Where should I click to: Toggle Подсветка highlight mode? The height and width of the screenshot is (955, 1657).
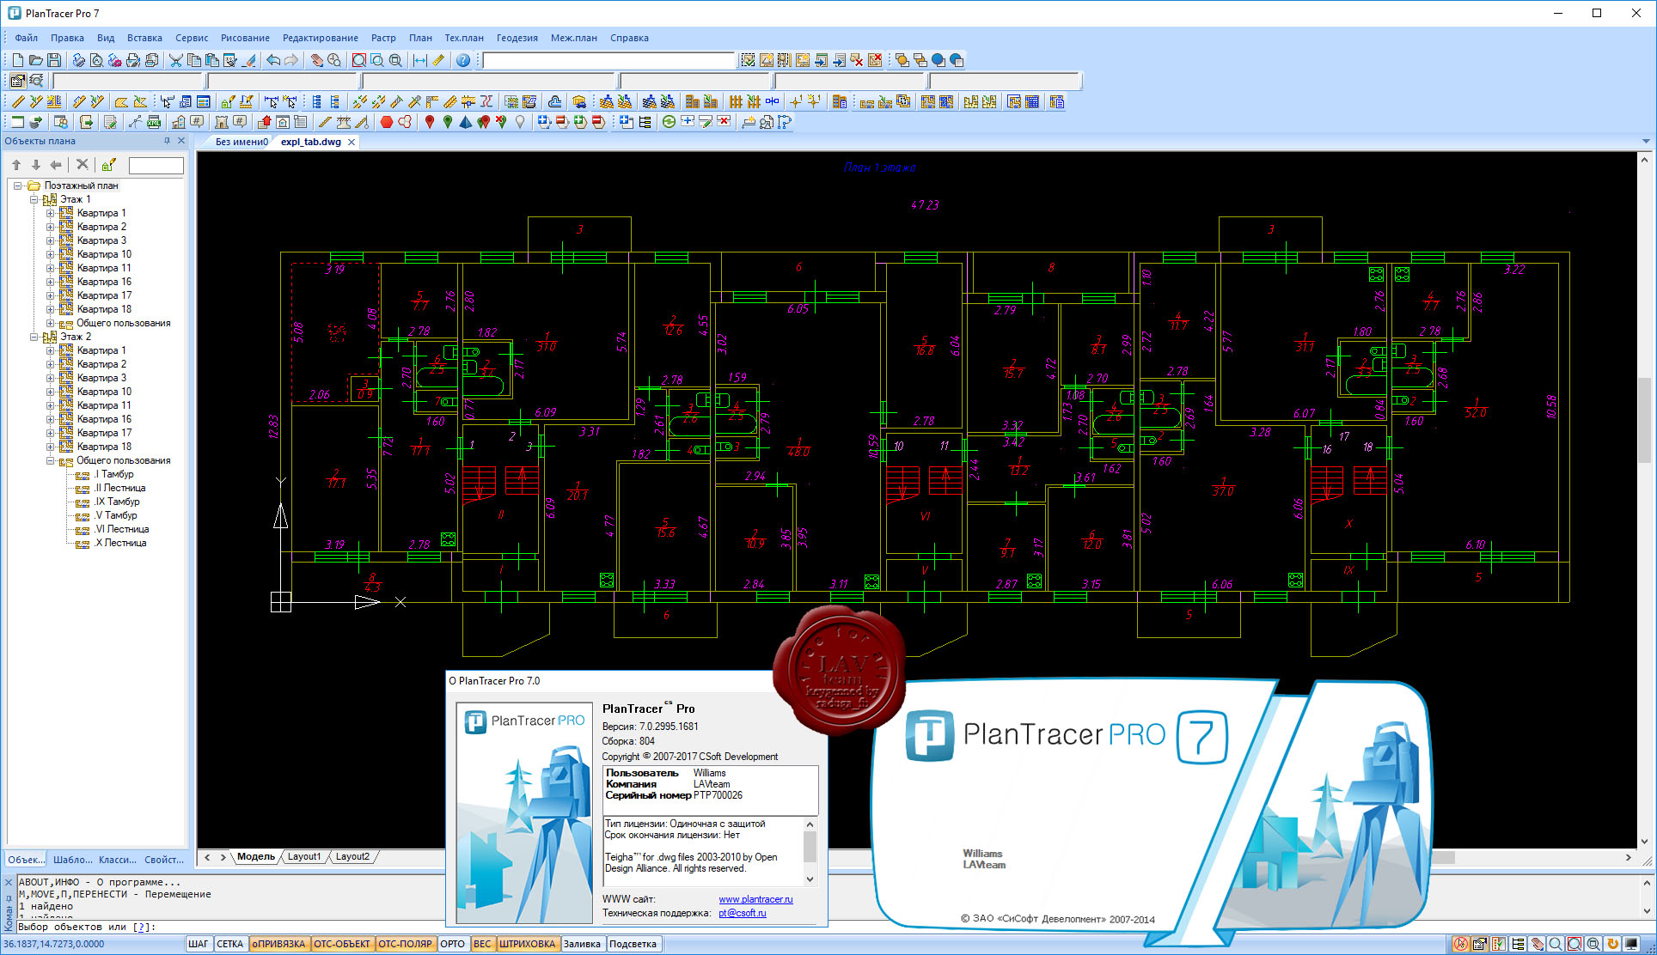point(633,944)
